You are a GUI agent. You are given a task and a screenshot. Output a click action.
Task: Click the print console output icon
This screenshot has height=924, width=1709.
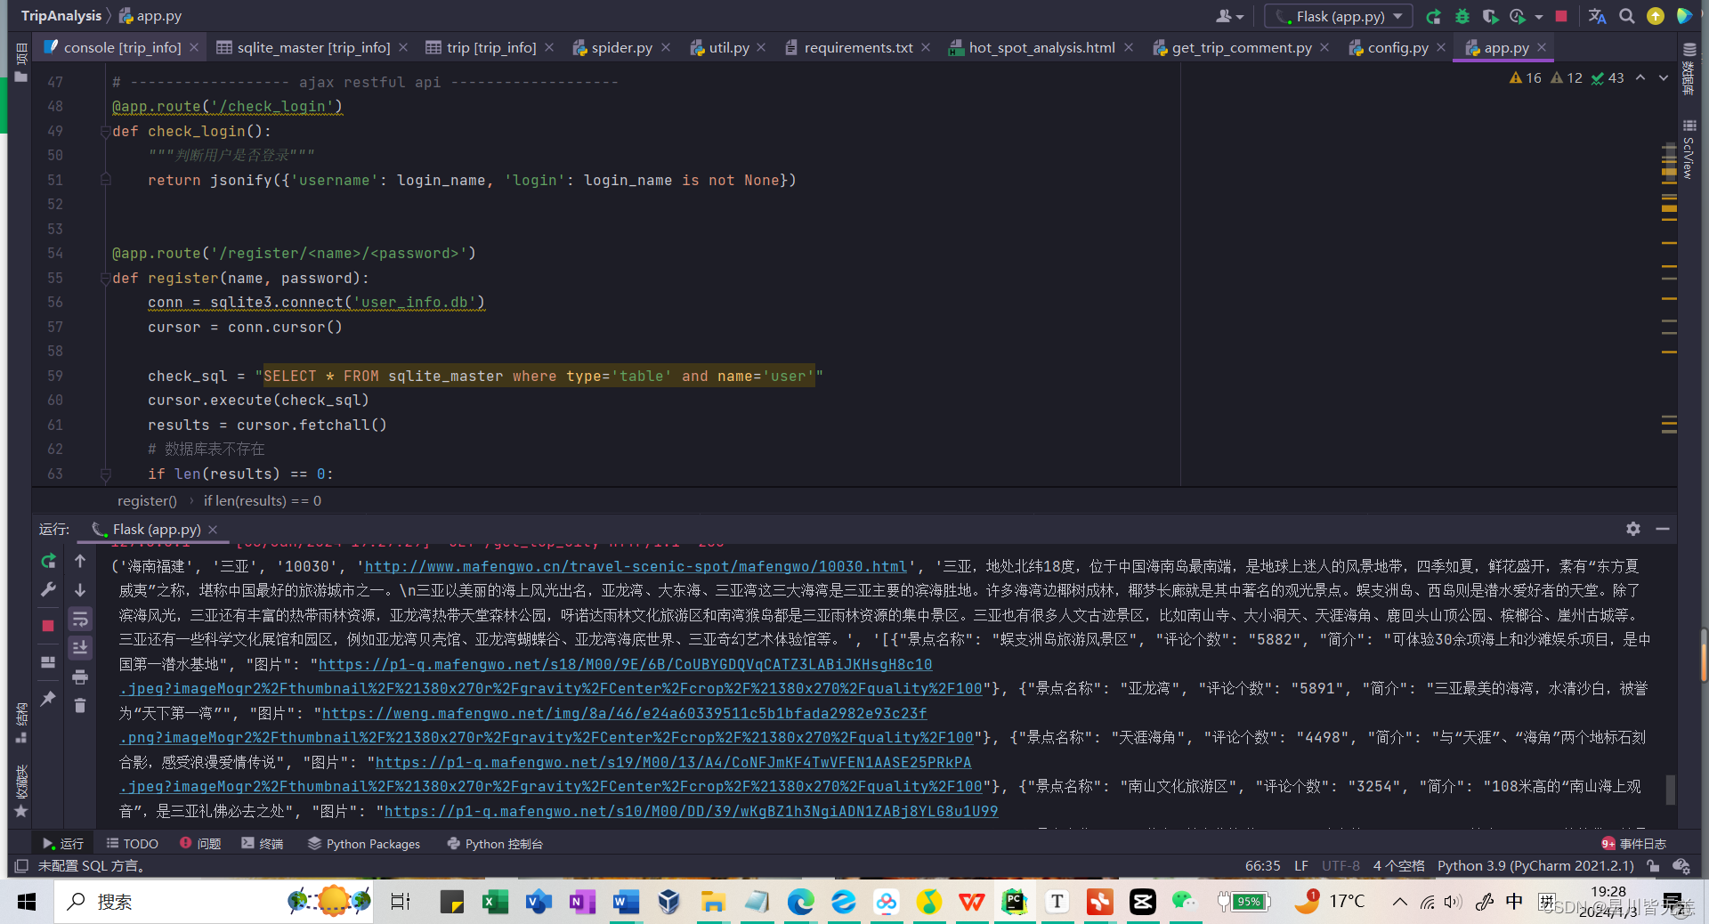pos(80,677)
